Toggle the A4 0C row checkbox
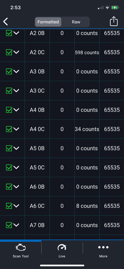Image resolution: width=124 pixels, height=269 pixels. 9,129
